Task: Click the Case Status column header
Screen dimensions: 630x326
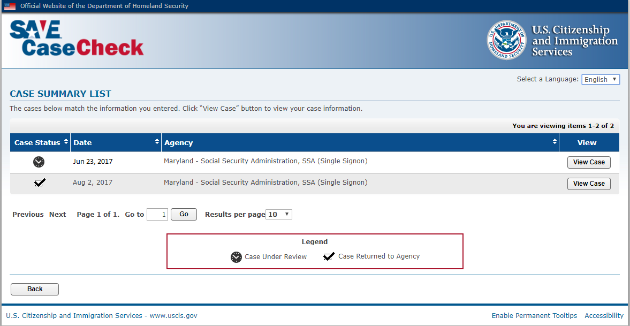Action: coord(40,142)
